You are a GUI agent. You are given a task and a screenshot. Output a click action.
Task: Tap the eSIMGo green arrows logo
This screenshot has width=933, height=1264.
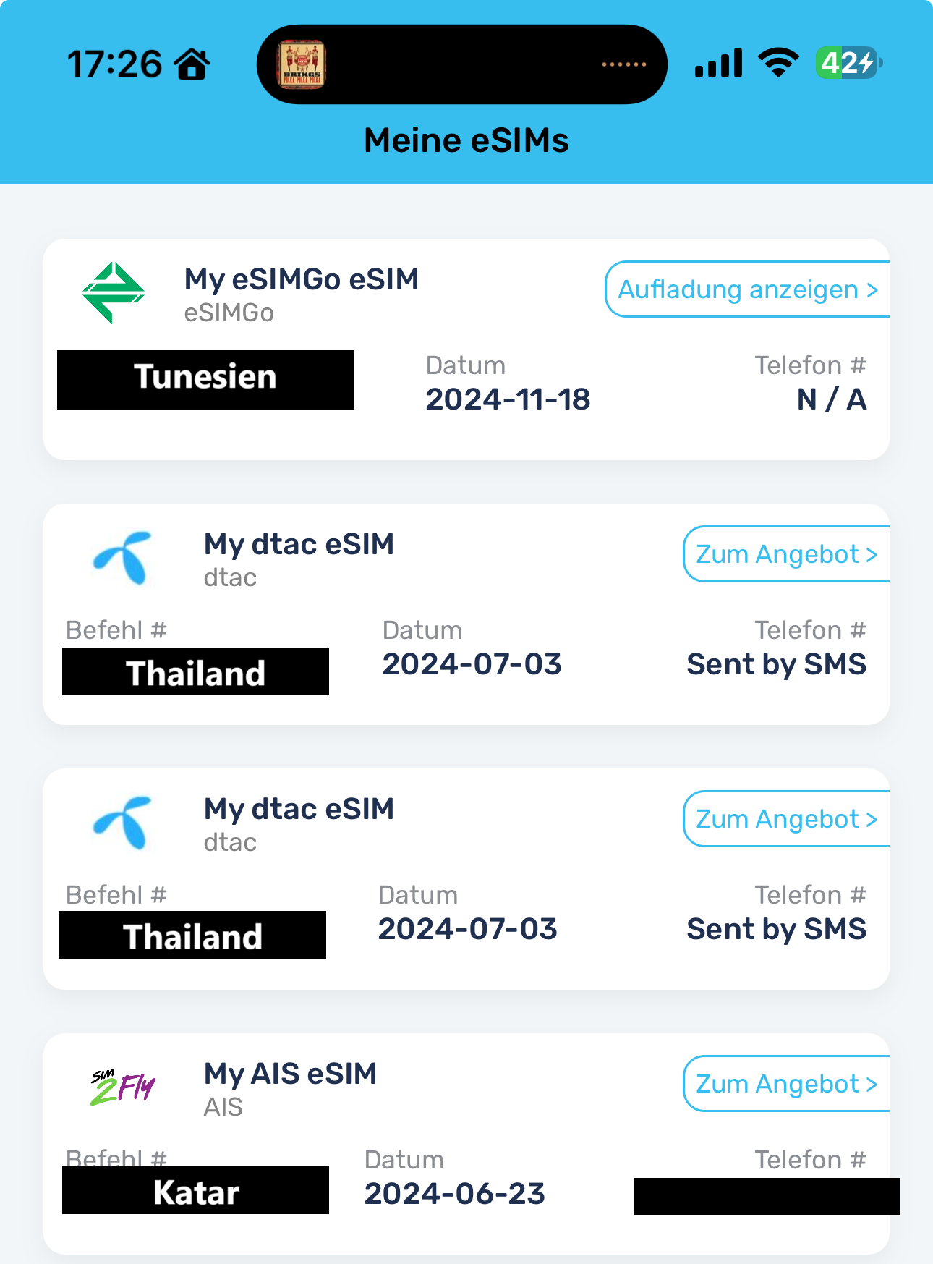coord(114,293)
